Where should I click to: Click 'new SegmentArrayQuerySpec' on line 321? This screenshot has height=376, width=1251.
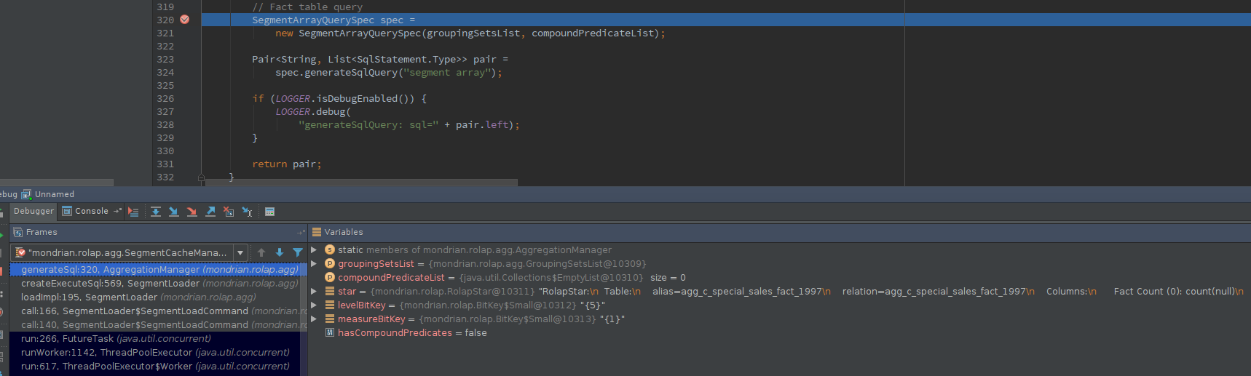pos(348,33)
